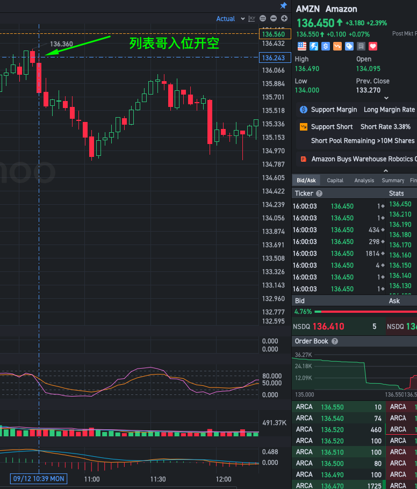This screenshot has width=417, height=489.
Task: Click NSDQ bid price 136.410
Action: click(328, 327)
